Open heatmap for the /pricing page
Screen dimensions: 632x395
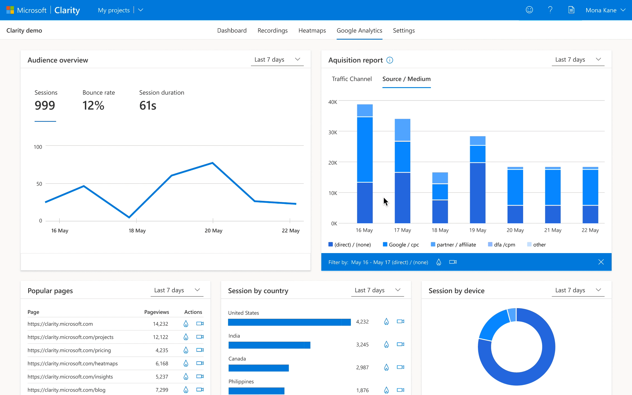186,350
